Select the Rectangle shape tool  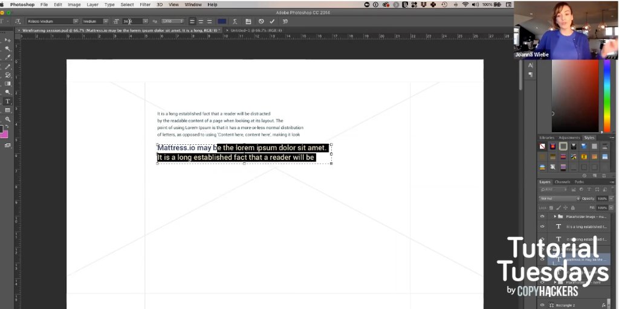pyautogui.click(x=7, y=110)
